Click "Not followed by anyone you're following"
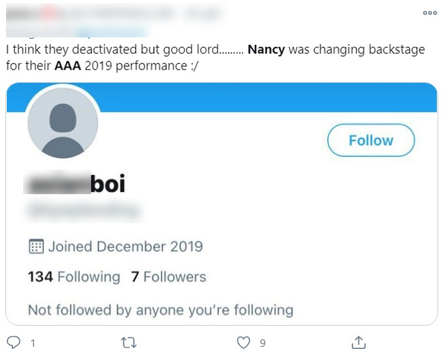Image resolution: width=443 pixels, height=357 pixels. 160,310
